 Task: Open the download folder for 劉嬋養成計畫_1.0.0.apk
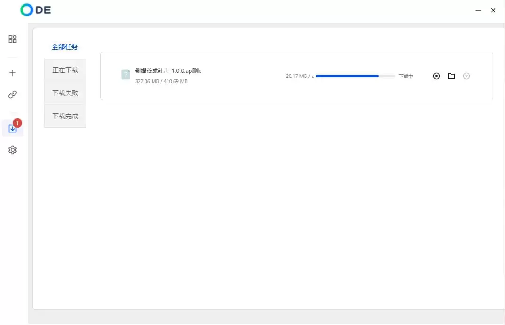pos(451,76)
